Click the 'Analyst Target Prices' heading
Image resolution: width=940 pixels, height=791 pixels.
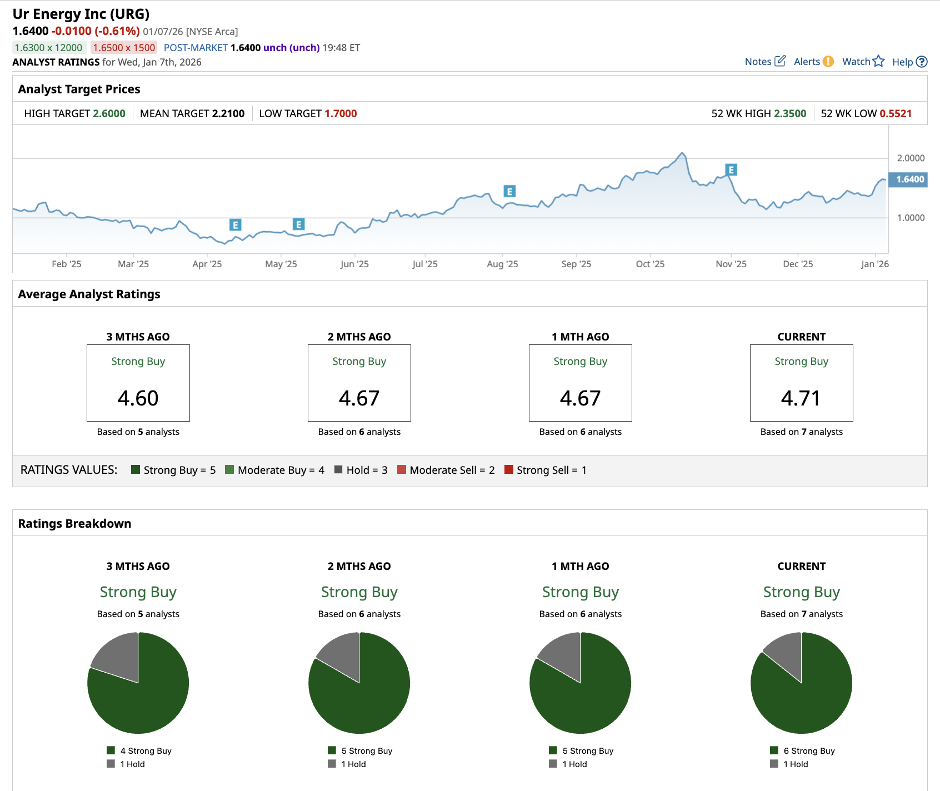point(79,89)
